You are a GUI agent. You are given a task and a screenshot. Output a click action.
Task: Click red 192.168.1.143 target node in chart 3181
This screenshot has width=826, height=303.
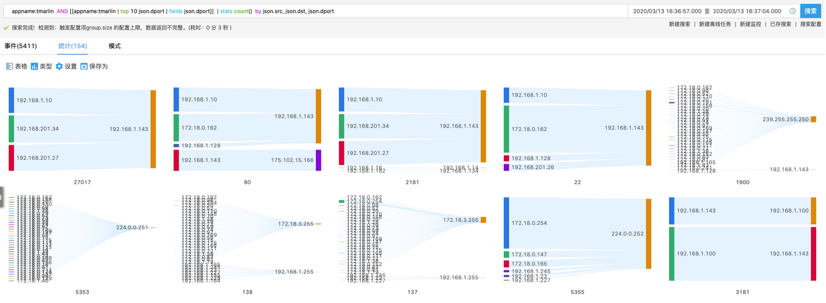(814, 254)
